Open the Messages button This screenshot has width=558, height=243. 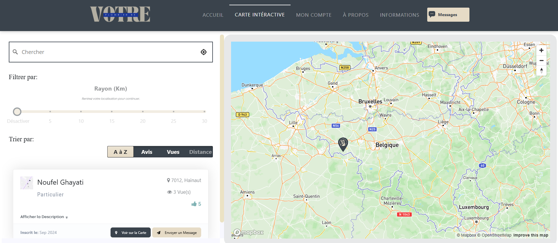pyautogui.click(x=448, y=15)
